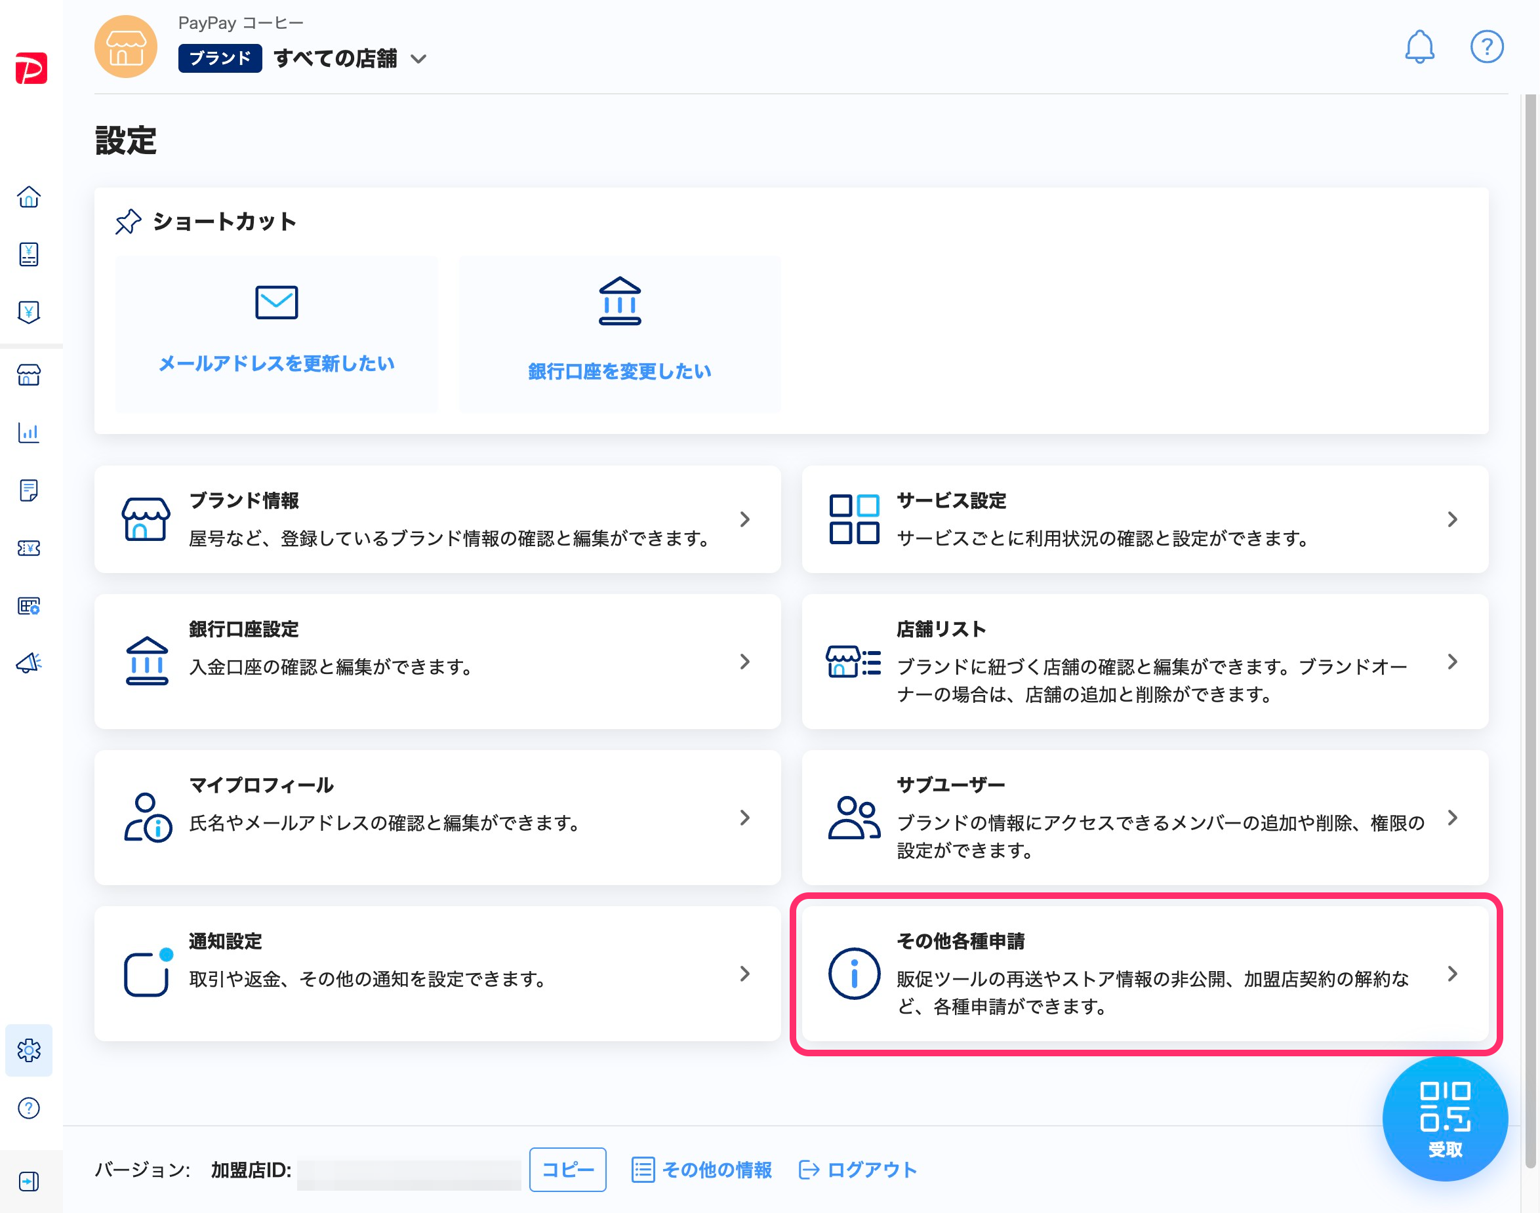
Task: Click the ブランド情報 storefront icon
Action: click(x=146, y=519)
